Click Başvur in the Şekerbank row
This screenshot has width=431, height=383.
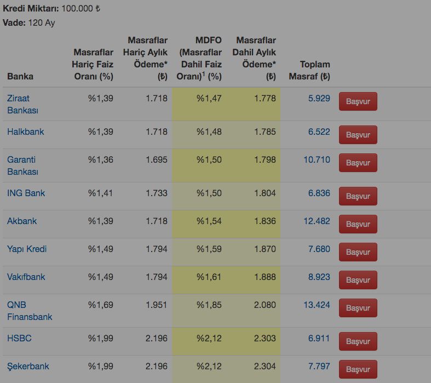tap(358, 369)
